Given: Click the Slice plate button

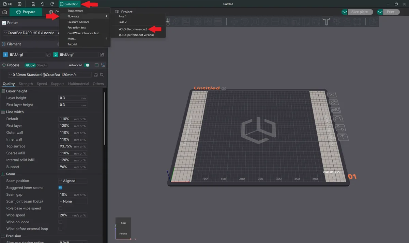Looking at the screenshot, I should [x=360, y=12].
